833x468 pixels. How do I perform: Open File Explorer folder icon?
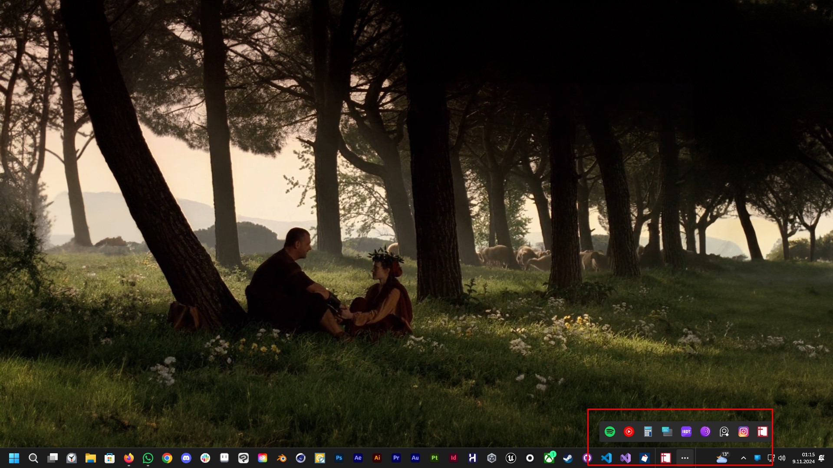[90, 458]
